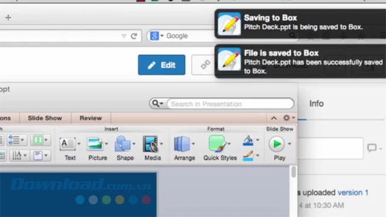Click the slide thumbnail in PowerPoint

[78, 195]
